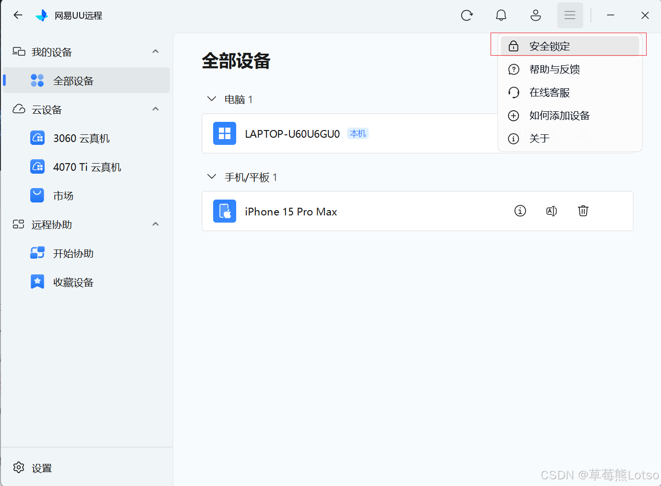This screenshot has width=661, height=486.
Task: Collapse the 我的设备 section chevron
Action: tap(156, 51)
